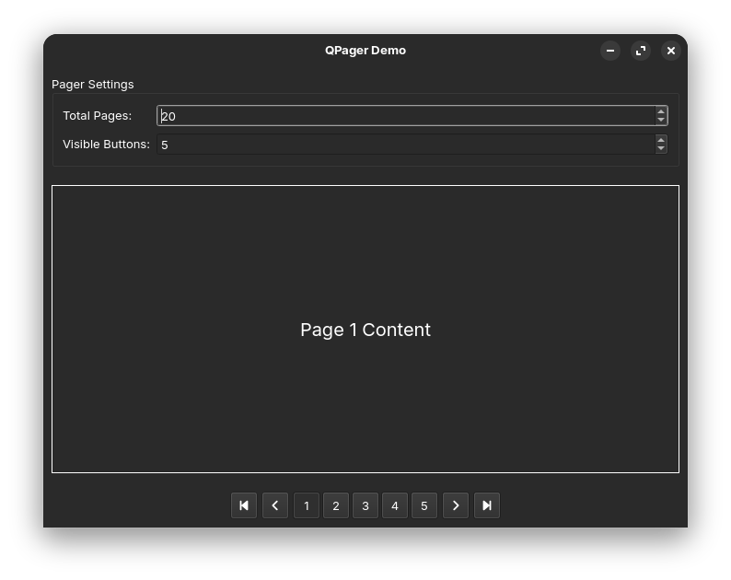Screen dimensions: 731x580
Task: Click the QPager Demo title bar
Action: coord(365,51)
